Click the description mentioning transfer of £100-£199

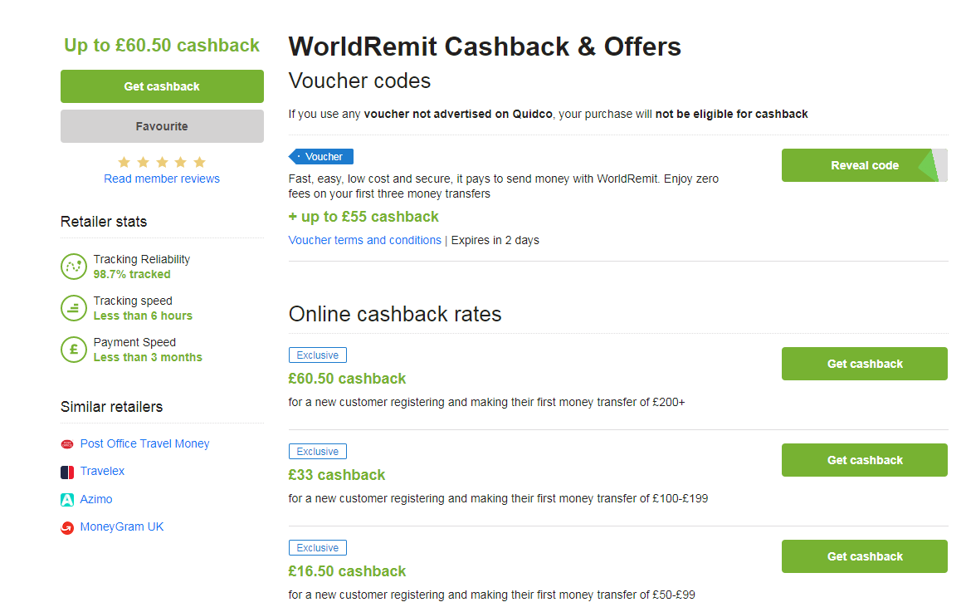498,498
